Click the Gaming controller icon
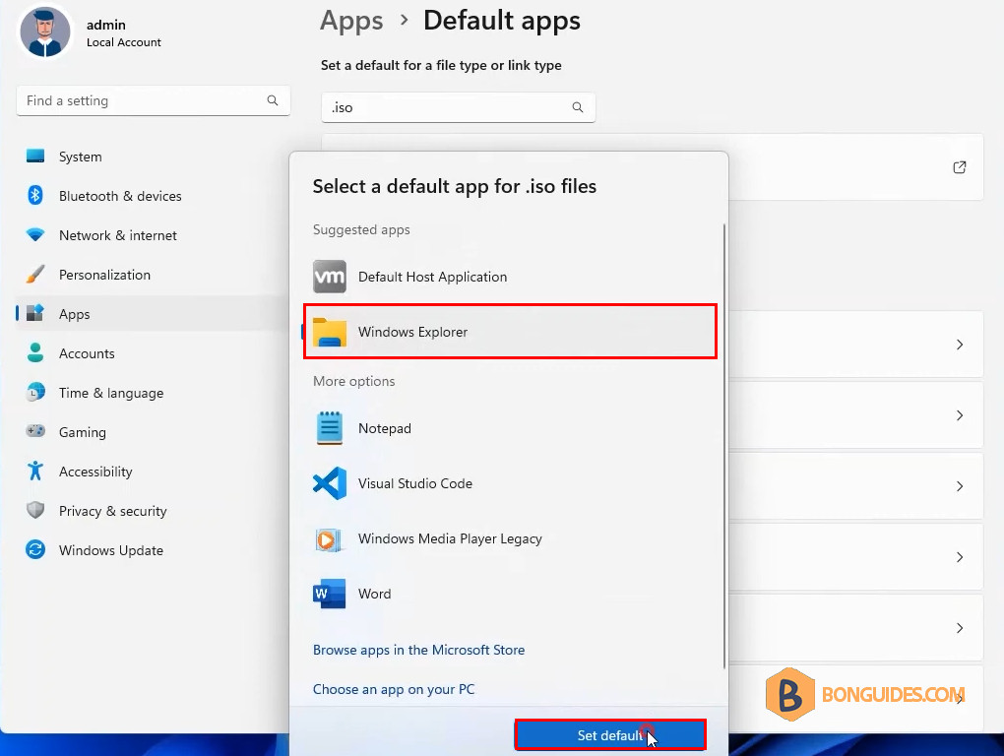The image size is (1004, 756). tap(35, 431)
